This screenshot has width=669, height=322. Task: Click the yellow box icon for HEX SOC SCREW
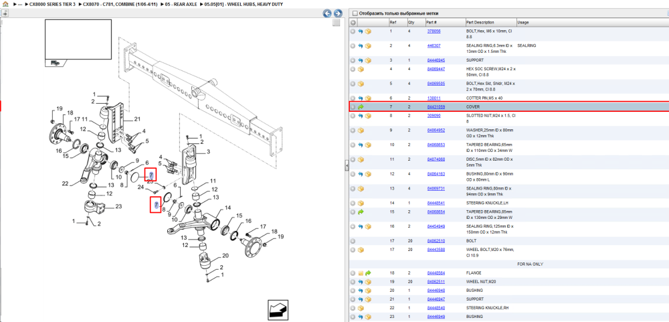[361, 69]
